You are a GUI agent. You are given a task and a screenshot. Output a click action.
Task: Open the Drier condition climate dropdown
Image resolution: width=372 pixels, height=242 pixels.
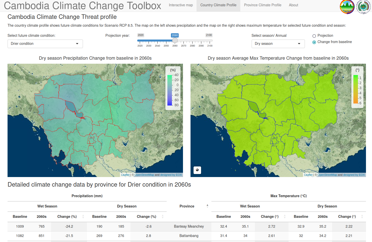(45, 44)
